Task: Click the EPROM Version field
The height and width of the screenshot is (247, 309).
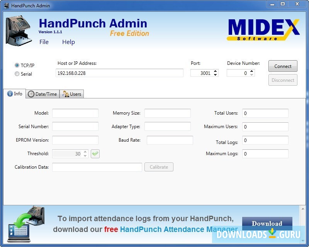Action: (x=75, y=140)
